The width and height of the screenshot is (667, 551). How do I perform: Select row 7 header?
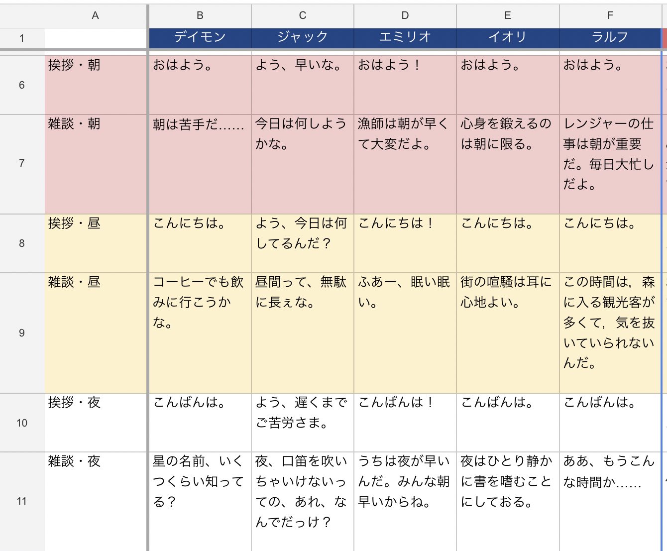point(22,163)
